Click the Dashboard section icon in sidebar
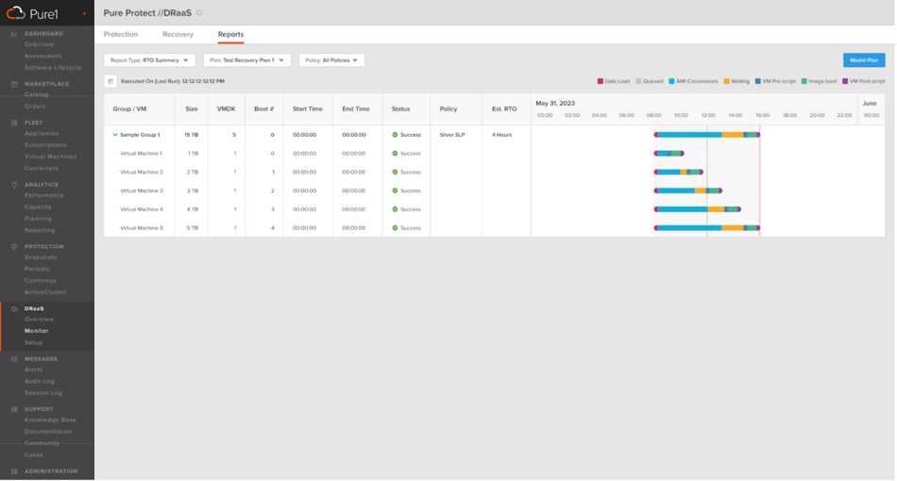The image size is (897, 481). click(x=14, y=34)
